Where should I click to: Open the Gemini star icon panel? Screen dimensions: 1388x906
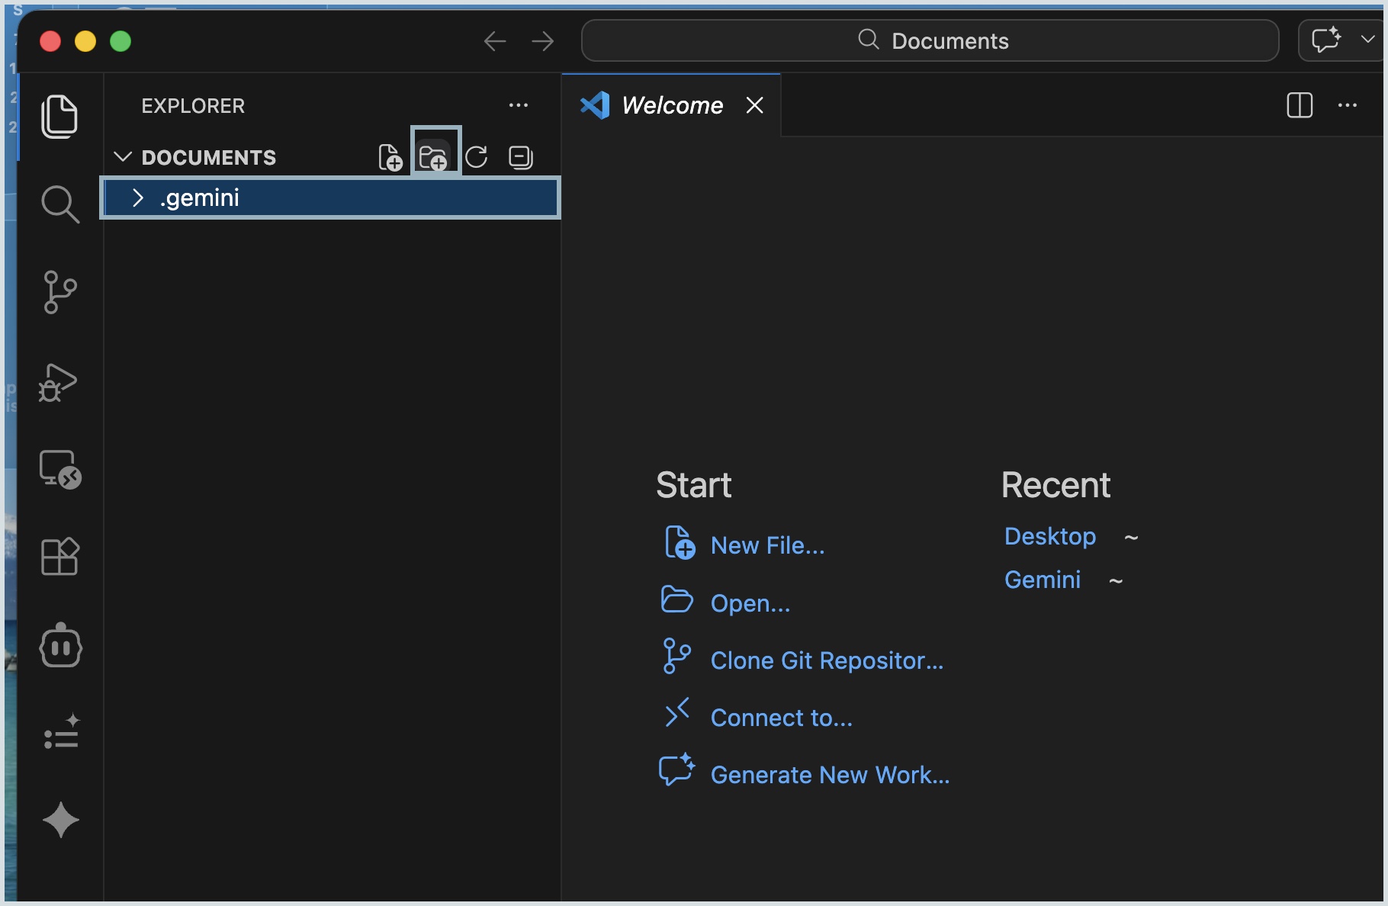(x=61, y=821)
